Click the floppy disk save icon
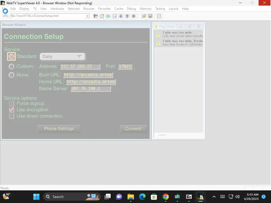The width and height of the screenshot is (271, 203). click(150, 16)
